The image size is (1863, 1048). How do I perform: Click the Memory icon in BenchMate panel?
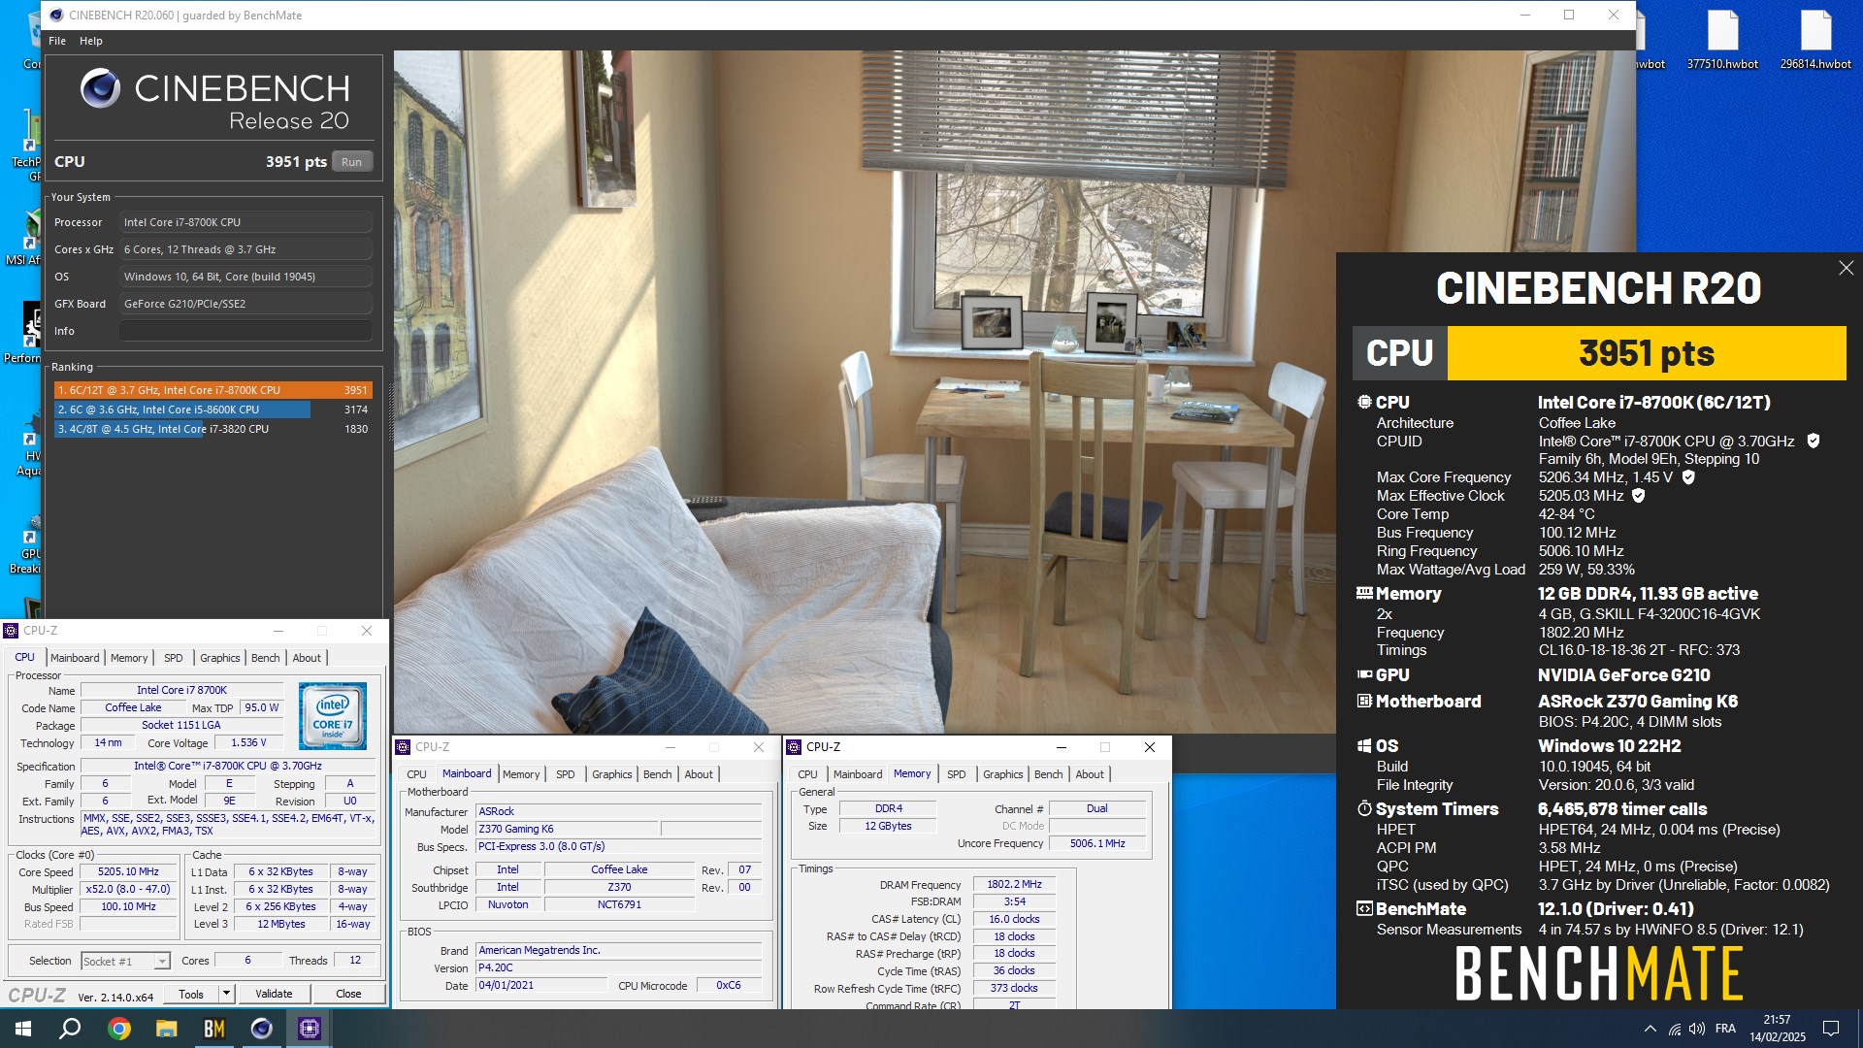click(1364, 593)
